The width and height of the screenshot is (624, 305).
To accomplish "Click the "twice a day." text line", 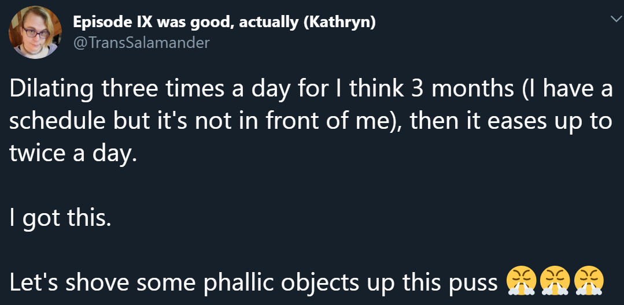I will coord(74,154).
